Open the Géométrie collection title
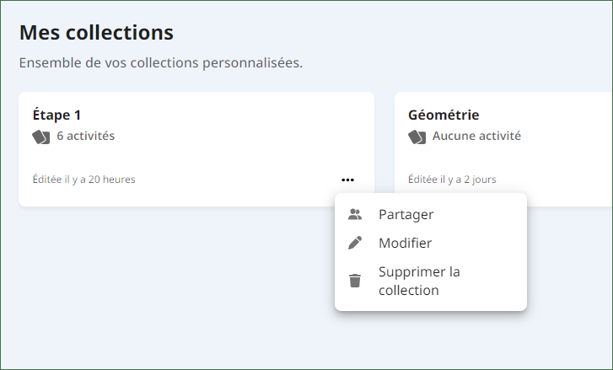The image size is (613, 370). (444, 115)
